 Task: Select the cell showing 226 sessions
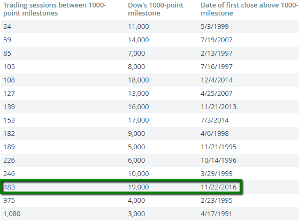coord(9,160)
